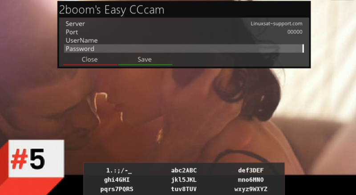Focus the highlighted Password field

184,49
